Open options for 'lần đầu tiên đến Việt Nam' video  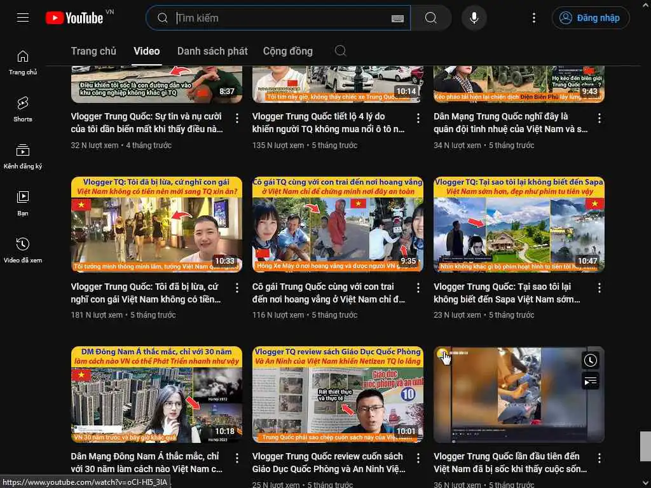(599, 458)
